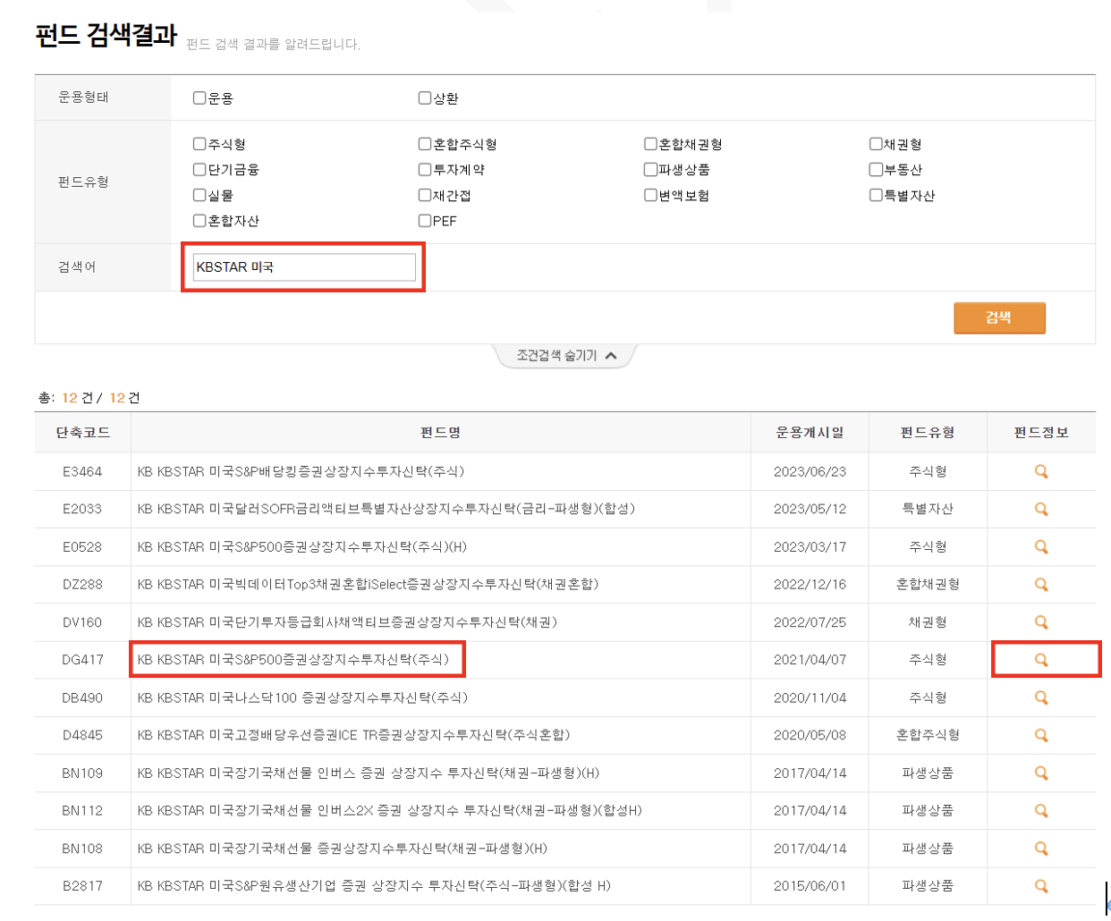
Task: Open fund info magnifier for D4845 row
Action: pyautogui.click(x=1041, y=735)
